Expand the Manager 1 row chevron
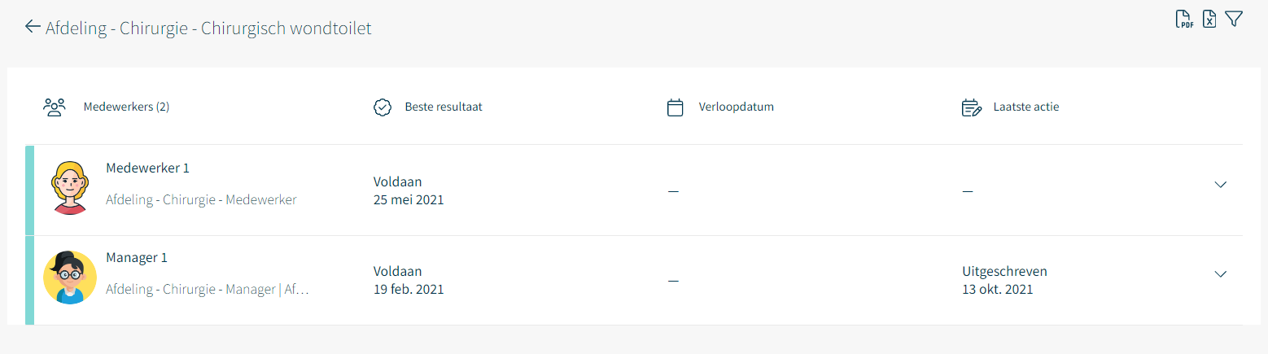Screen dimensions: 1268x354 point(1220,274)
